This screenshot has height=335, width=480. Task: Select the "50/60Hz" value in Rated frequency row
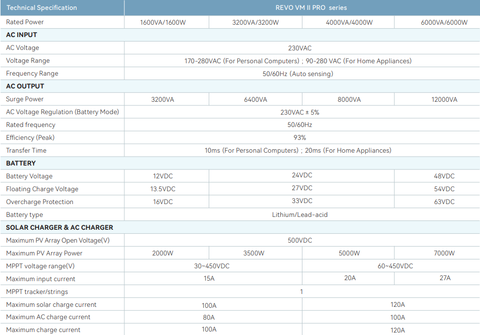tap(300, 125)
